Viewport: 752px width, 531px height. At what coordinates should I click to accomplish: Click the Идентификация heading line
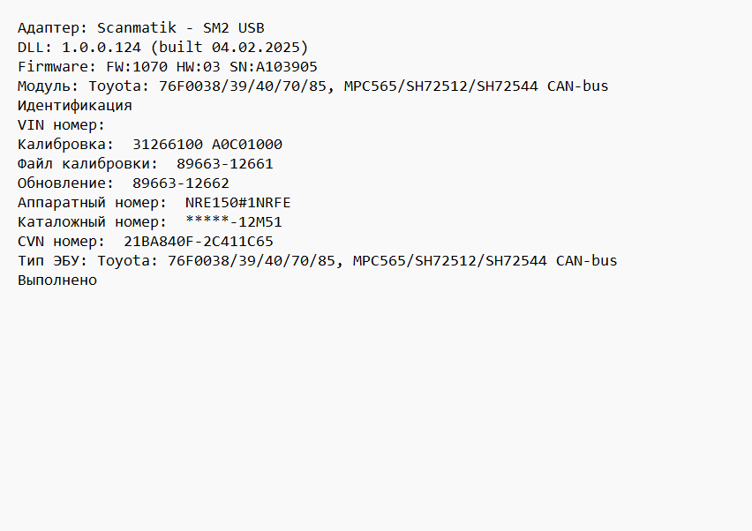75,106
